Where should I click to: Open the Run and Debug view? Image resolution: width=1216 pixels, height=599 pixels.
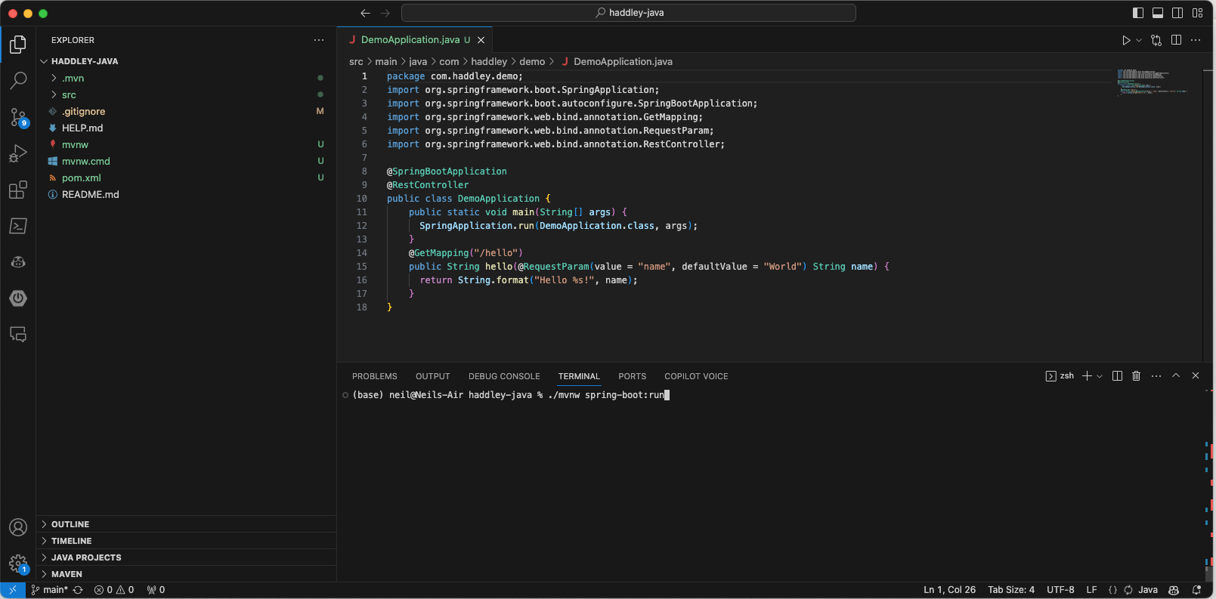pos(18,153)
